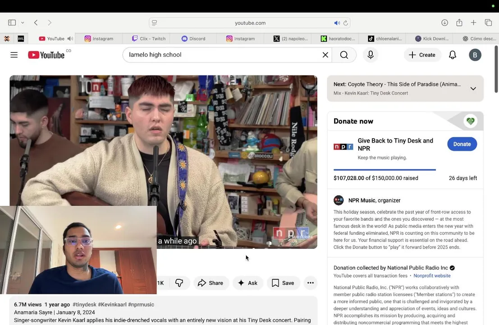Switch to the Discord tab

coord(193,38)
